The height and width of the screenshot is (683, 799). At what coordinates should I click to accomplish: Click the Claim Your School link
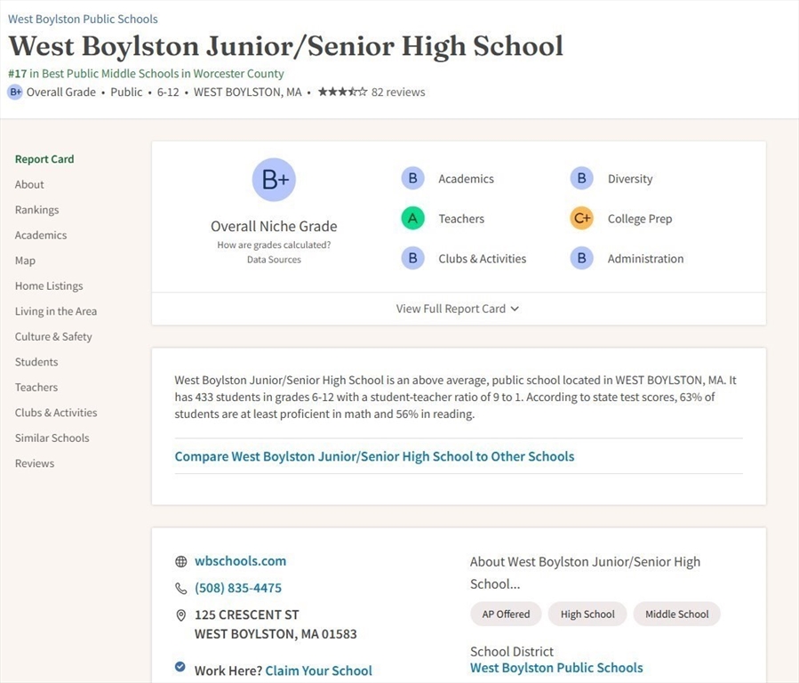(318, 671)
